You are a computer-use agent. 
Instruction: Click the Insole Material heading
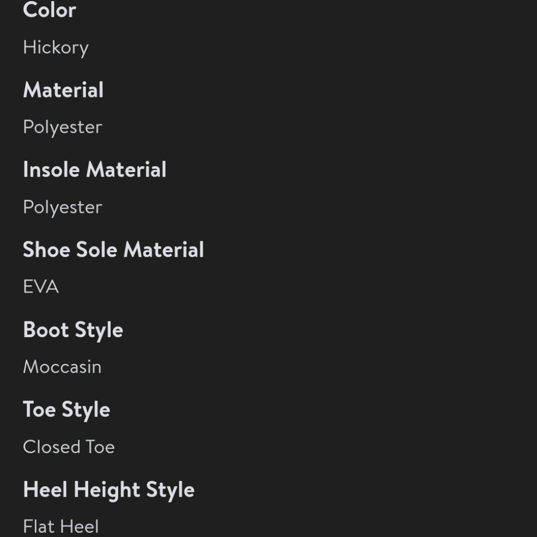point(95,170)
